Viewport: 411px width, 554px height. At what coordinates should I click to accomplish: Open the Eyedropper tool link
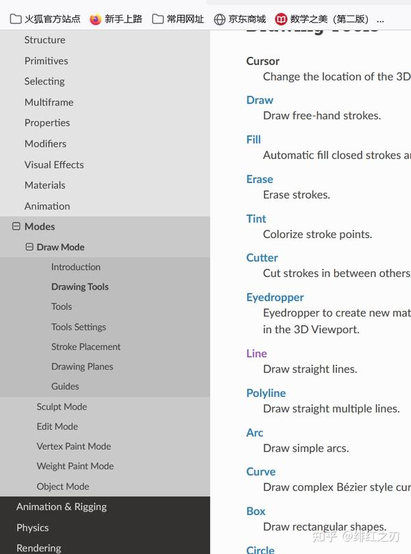275,297
